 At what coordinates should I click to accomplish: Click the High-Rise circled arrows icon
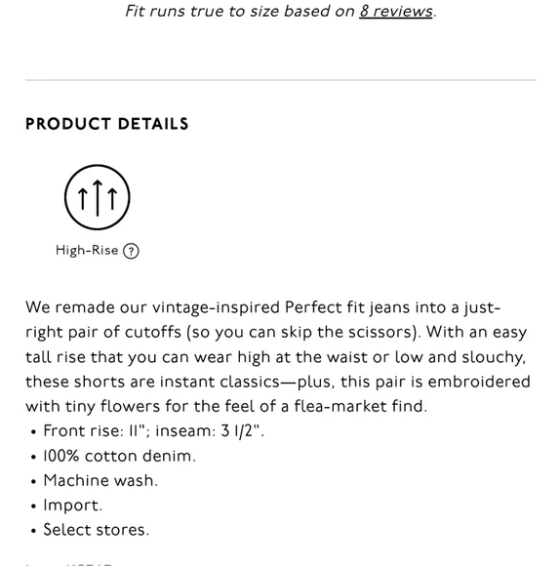[x=97, y=197]
